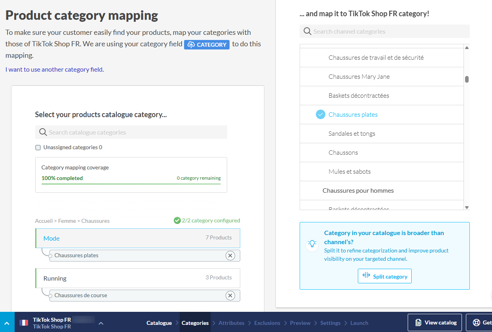Open the View catalog button

click(x=435, y=323)
